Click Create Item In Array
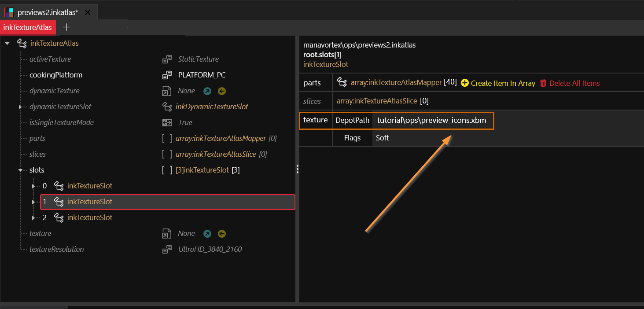Screen dimensions: 644x309 point(503,83)
